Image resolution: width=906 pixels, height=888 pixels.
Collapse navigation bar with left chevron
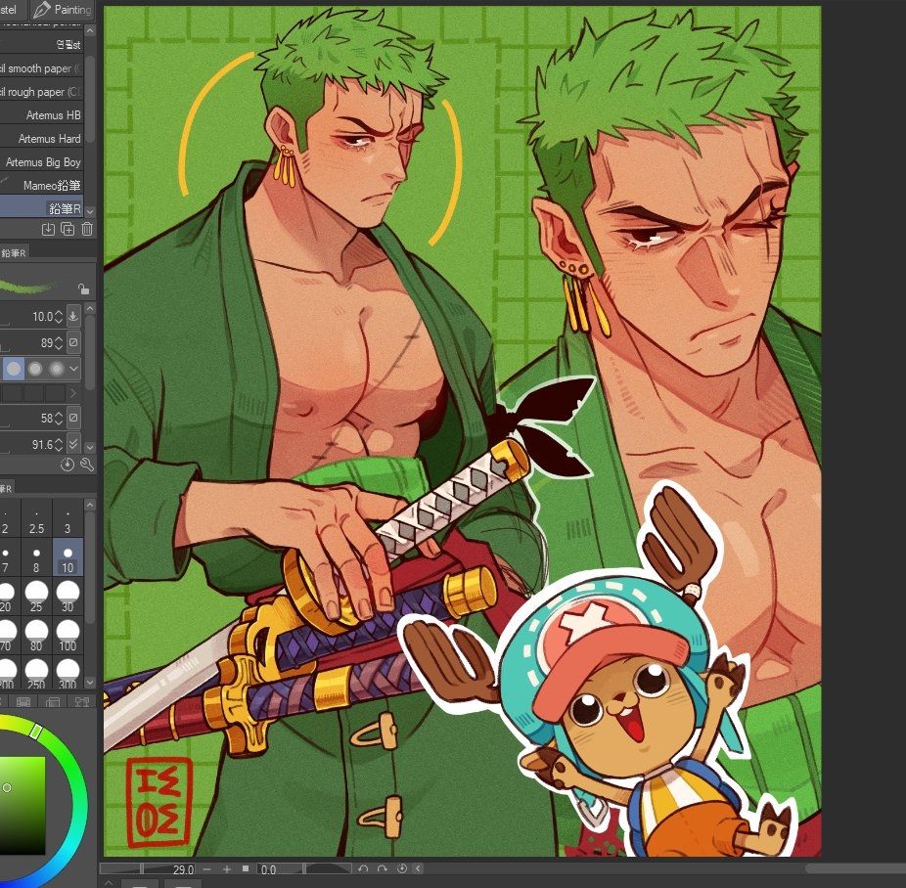pos(419,868)
